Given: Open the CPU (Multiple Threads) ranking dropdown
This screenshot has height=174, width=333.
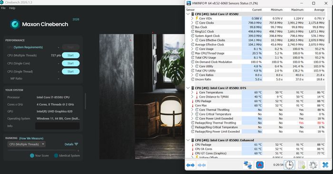Looking at the screenshot, I should tap(27, 144).
